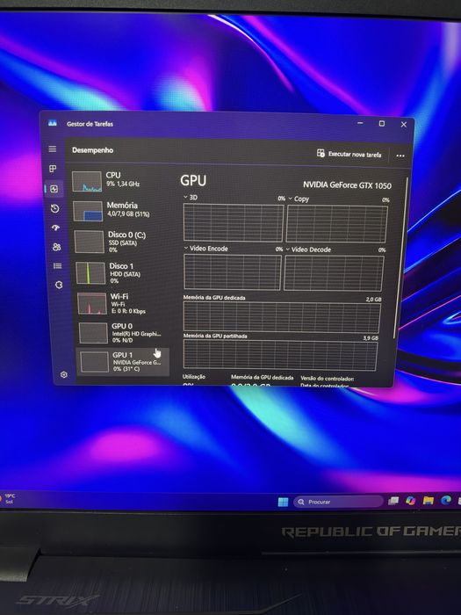Open App history sidebar icon
Image resolution: width=461 pixels, height=615 pixels.
coord(54,208)
